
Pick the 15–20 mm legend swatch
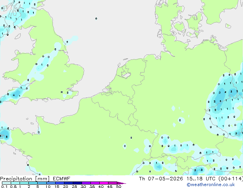[x=60, y=183]
